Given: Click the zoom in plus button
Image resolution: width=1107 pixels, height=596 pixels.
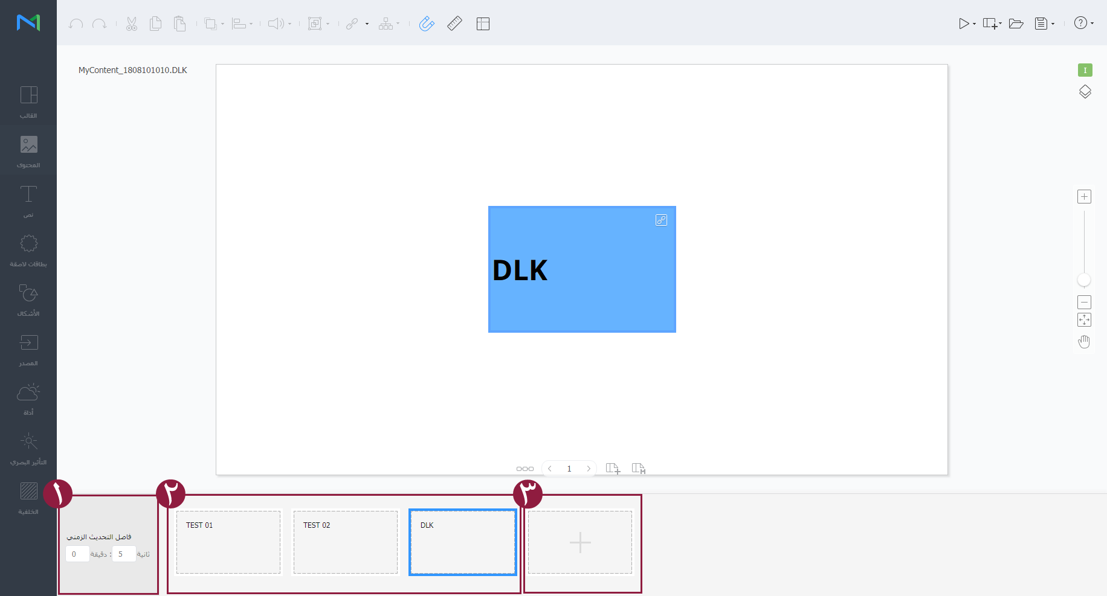Looking at the screenshot, I should coord(1084,197).
